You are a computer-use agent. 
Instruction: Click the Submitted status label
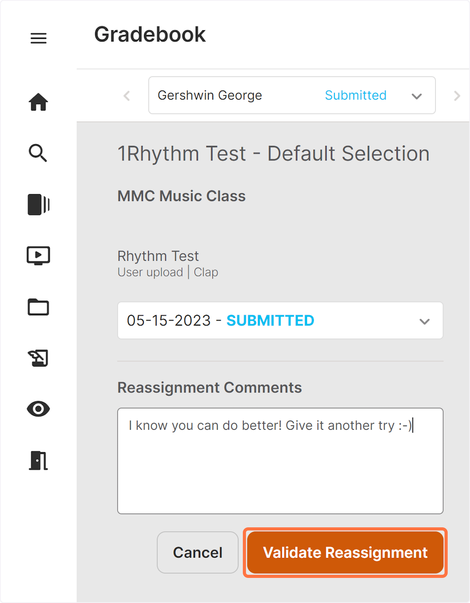(356, 95)
